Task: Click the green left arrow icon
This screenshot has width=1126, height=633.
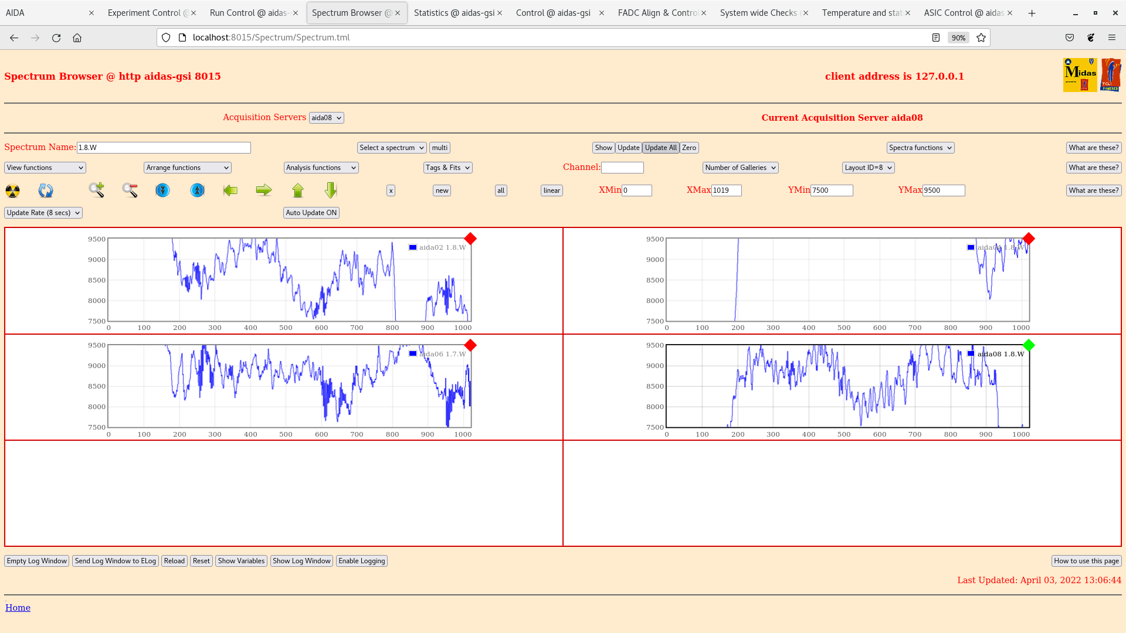Action: (x=230, y=190)
